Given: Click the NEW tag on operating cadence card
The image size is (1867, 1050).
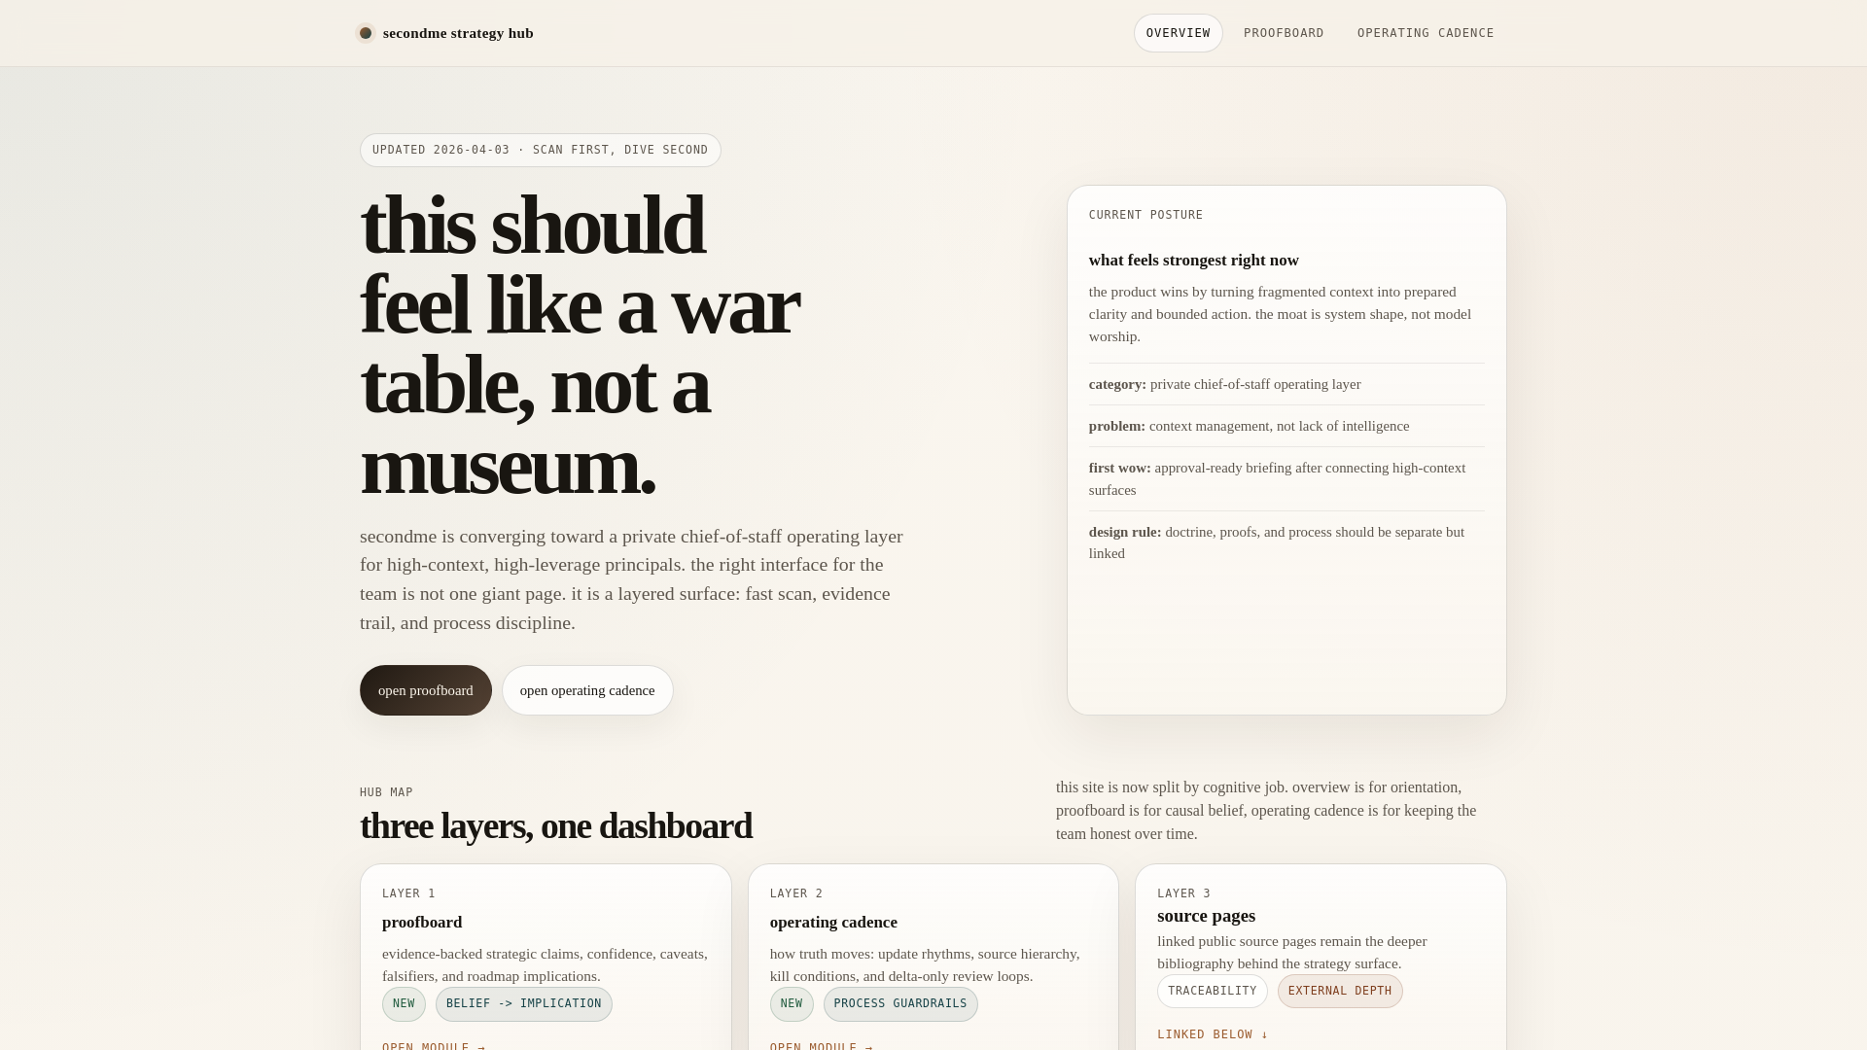Looking at the screenshot, I should [x=792, y=1004].
